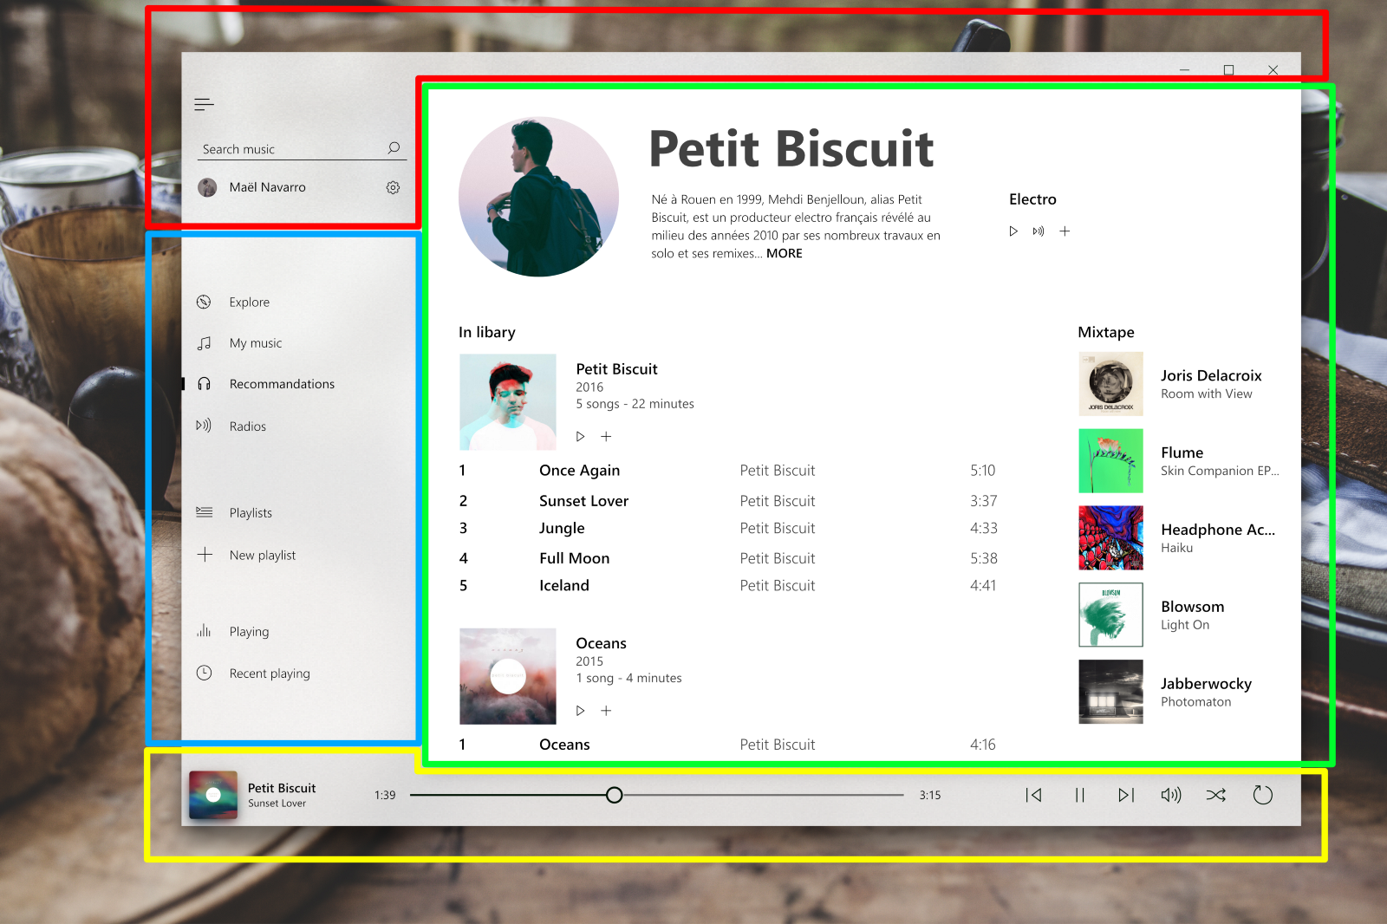This screenshot has width=1387, height=924.
Task: Open the volume control icon
Action: point(1171,795)
